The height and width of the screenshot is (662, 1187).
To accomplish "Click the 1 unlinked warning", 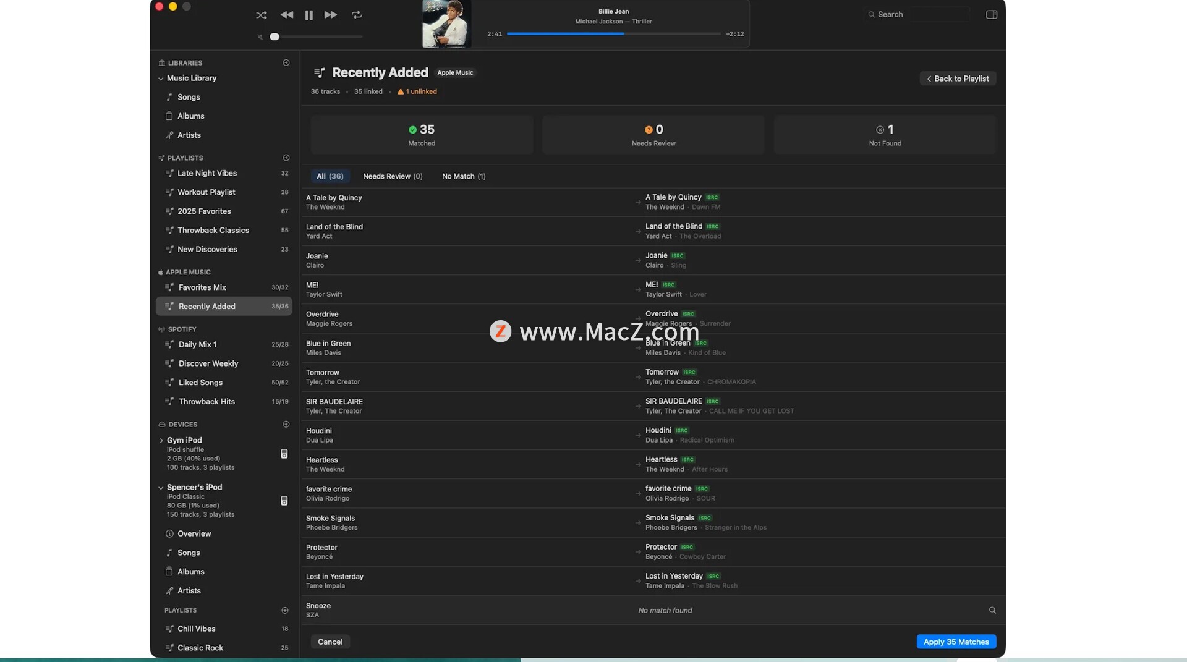I will click(x=417, y=91).
